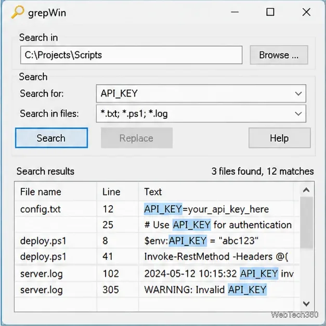
Task: Click the greyed-out Replace button
Action: point(137,138)
